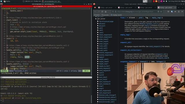Go back with the Firefox back arrow
The height and width of the screenshot is (104, 185).
[x=95, y=12]
